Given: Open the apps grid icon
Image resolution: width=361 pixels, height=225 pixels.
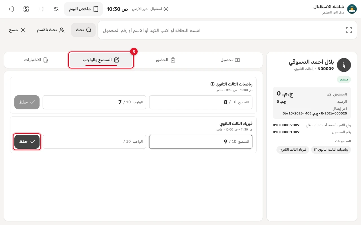Looking at the screenshot, I should coord(26,9).
